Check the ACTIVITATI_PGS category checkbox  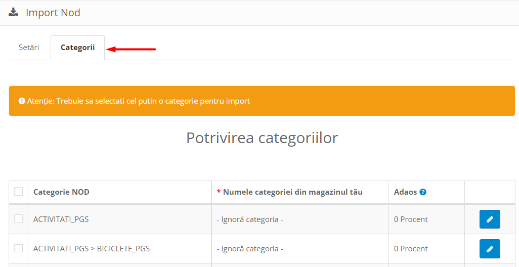click(19, 219)
